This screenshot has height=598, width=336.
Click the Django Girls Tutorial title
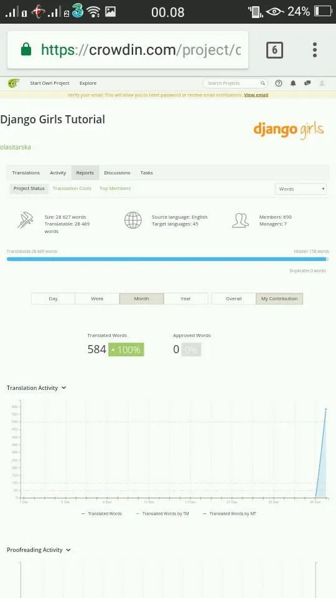pyautogui.click(x=52, y=120)
